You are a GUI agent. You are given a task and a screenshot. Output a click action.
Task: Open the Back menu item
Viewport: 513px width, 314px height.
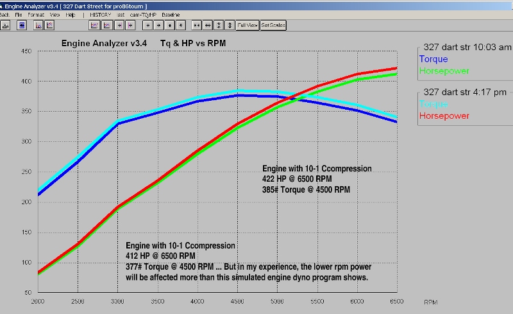pos(4,15)
